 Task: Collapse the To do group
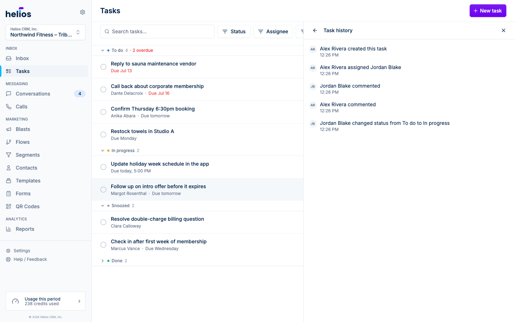point(103,50)
